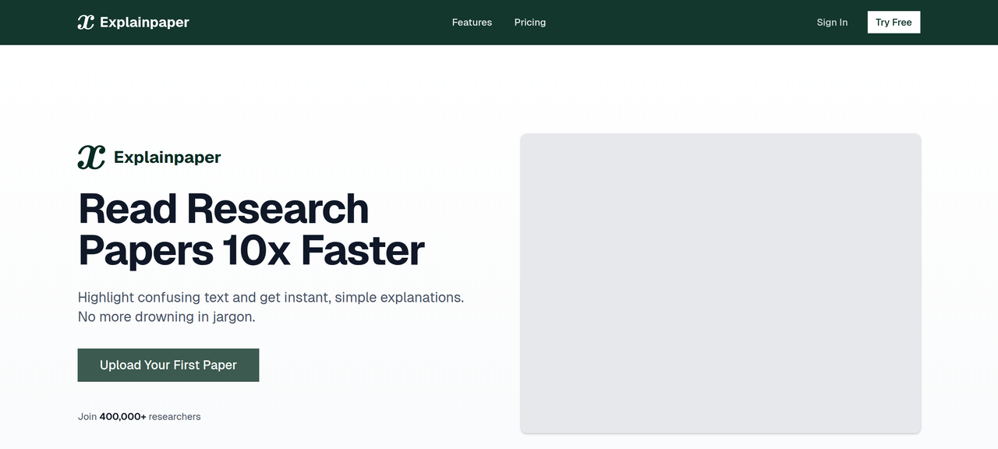
Task: Click the Try Free button
Action: point(894,23)
